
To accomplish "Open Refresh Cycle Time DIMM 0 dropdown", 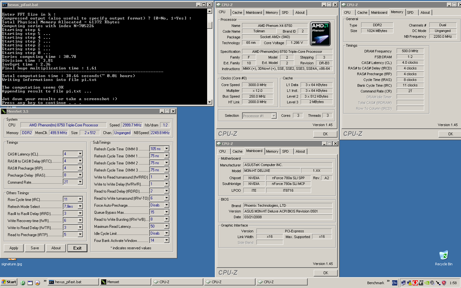I will click(166, 149).
